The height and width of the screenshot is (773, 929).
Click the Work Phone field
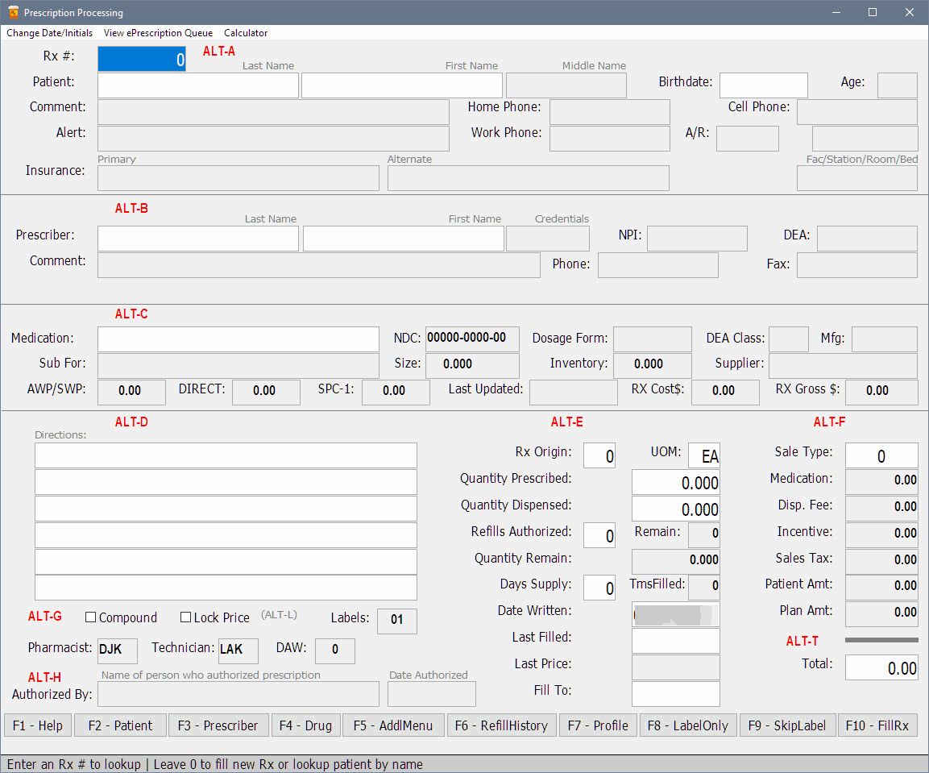pyautogui.click(x=610, y=138)
